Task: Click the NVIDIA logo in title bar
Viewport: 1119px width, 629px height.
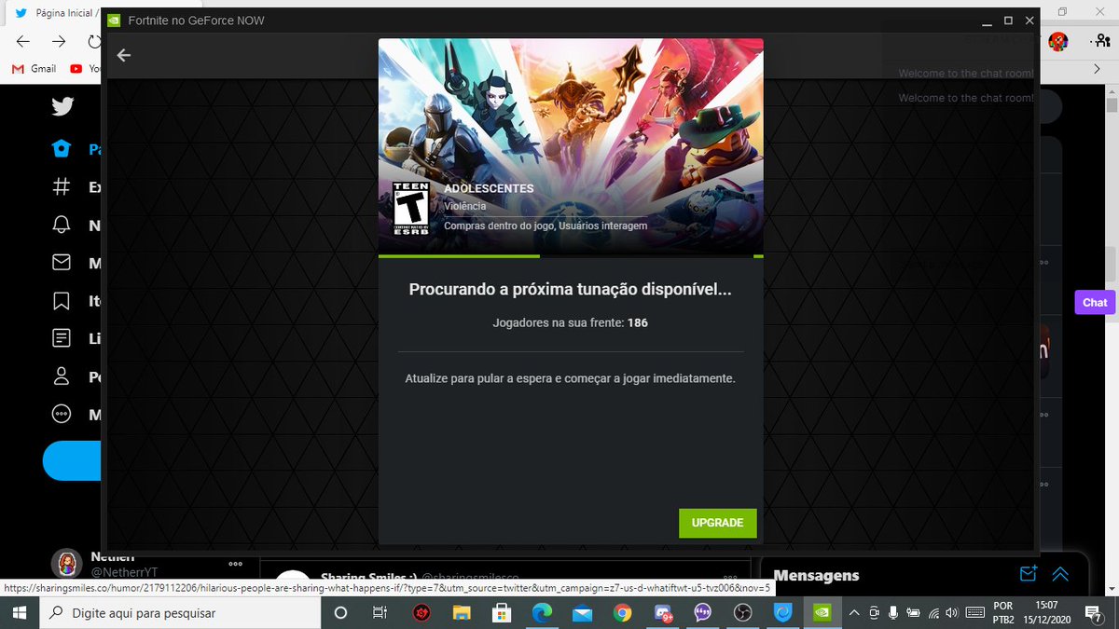Action: point(113,20)
